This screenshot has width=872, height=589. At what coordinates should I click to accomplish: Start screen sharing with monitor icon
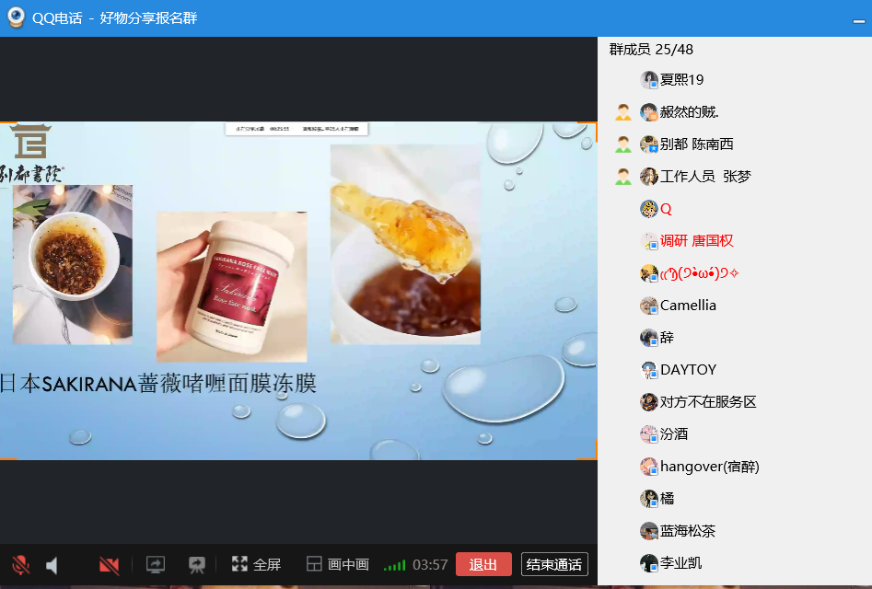[156, 565]
